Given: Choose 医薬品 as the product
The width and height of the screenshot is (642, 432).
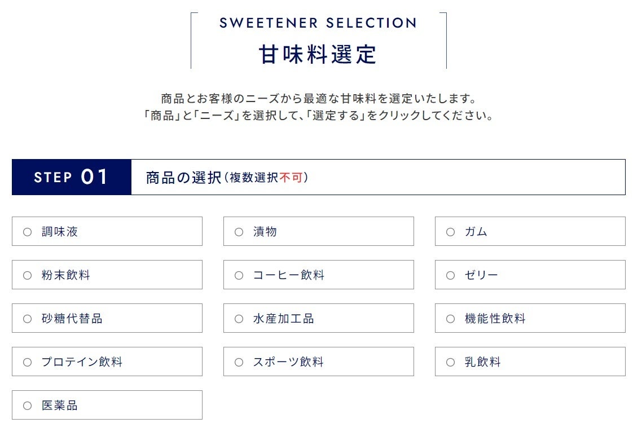Looking at the screenshot, I should (x=28, y=405).
